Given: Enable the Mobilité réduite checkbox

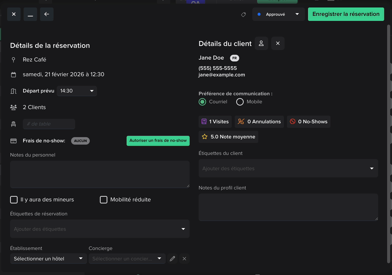Looking at the screenshot, I should [104, 200].
